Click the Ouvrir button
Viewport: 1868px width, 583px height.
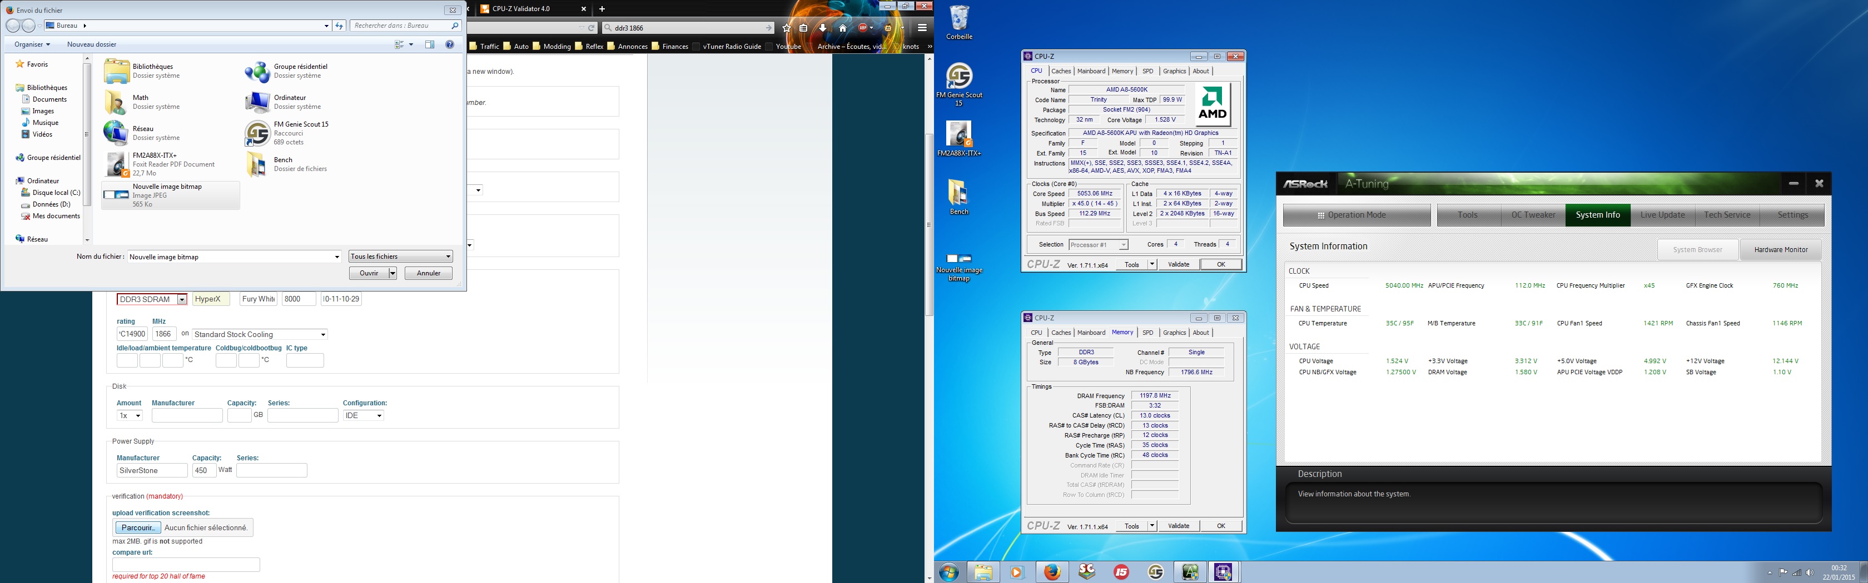(x=369, y=273)
